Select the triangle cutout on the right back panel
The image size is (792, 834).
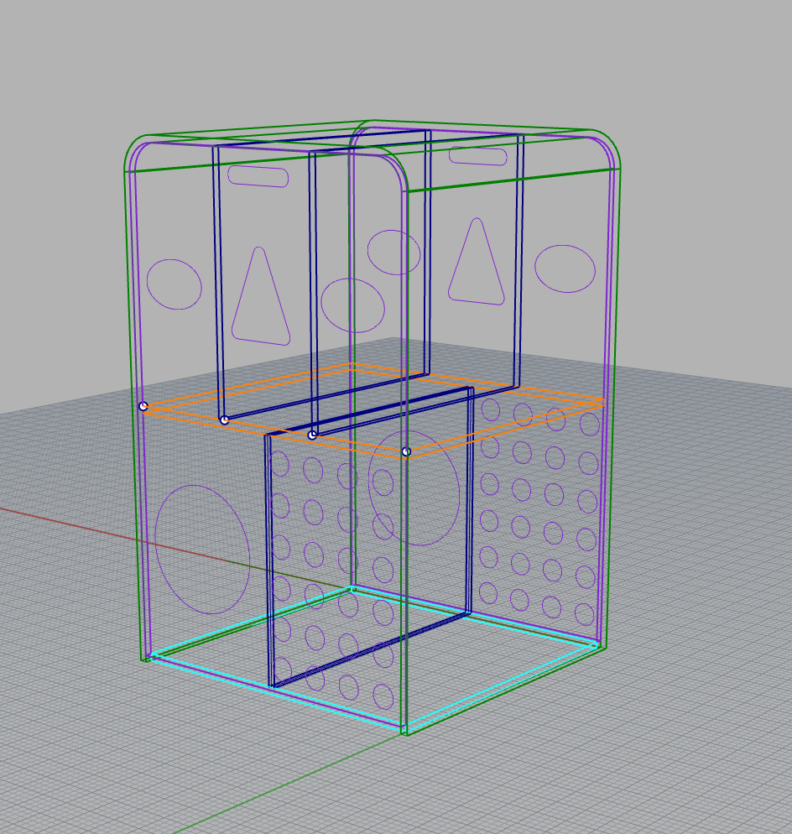(476, 261)
